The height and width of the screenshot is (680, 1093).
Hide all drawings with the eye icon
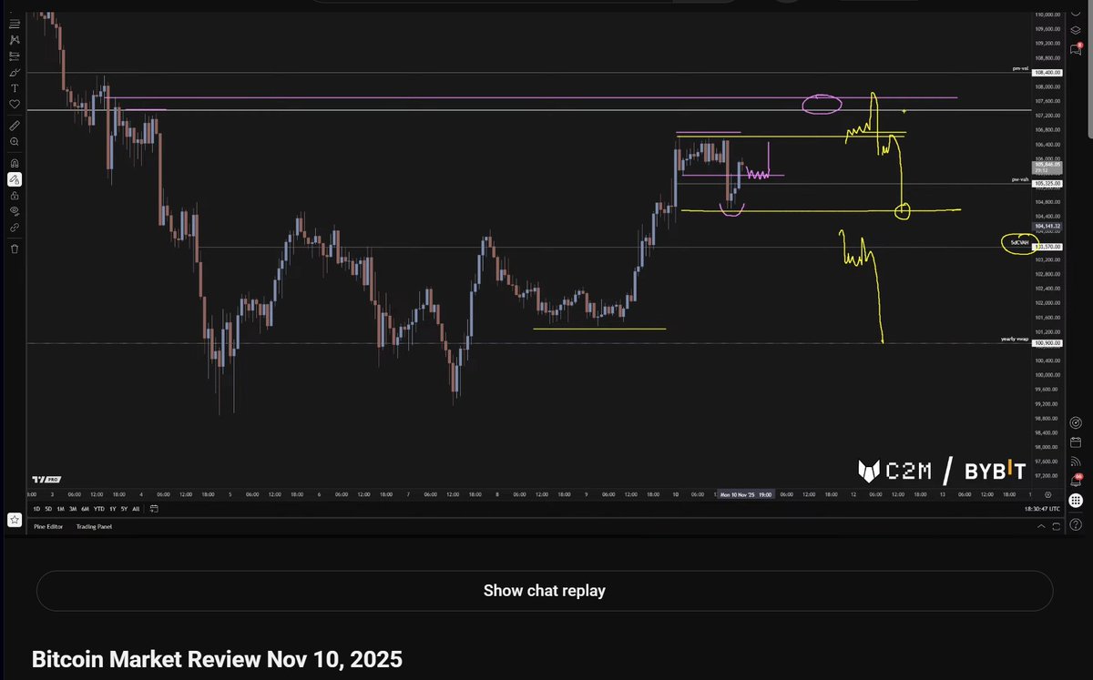point(15,210)
